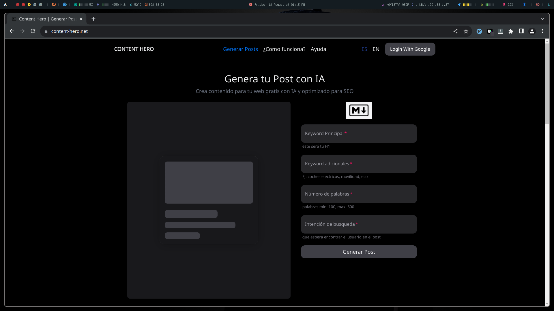
Task: Open the Generar Posts nav item
Action: click(x=240, y=49)
